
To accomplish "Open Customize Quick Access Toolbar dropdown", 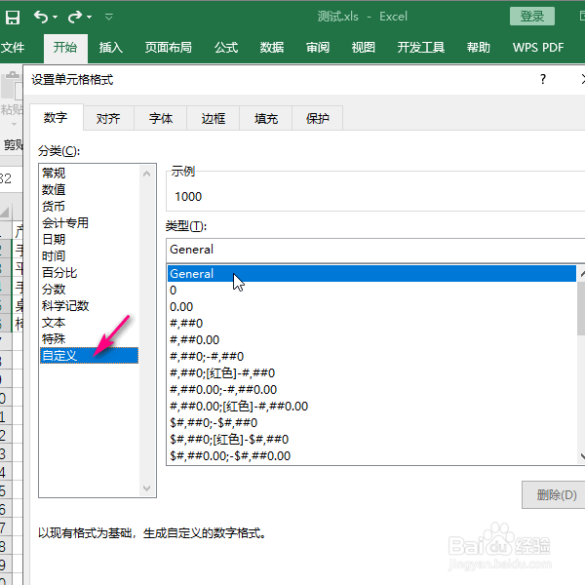I will (109, 17).
